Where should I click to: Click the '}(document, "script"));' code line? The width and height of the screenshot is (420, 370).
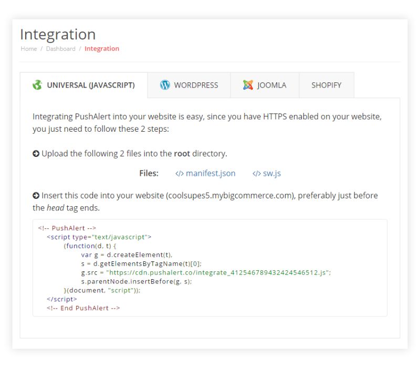click(102, 290)
